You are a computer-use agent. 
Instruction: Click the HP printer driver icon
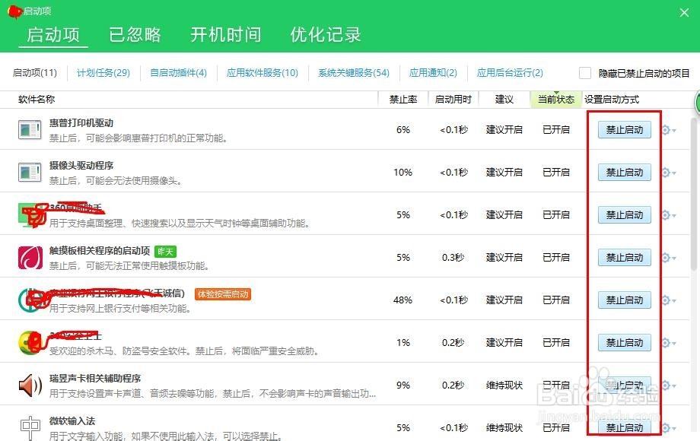(x=29, y=129)
